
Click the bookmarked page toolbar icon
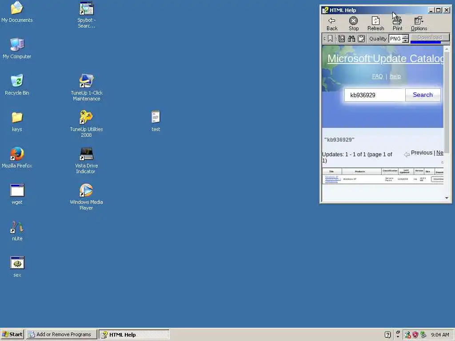(x=342, y=39)
